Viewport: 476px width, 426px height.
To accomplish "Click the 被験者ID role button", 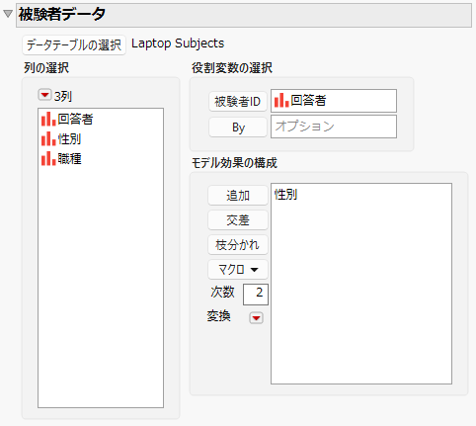I will (x=238, y=101).
